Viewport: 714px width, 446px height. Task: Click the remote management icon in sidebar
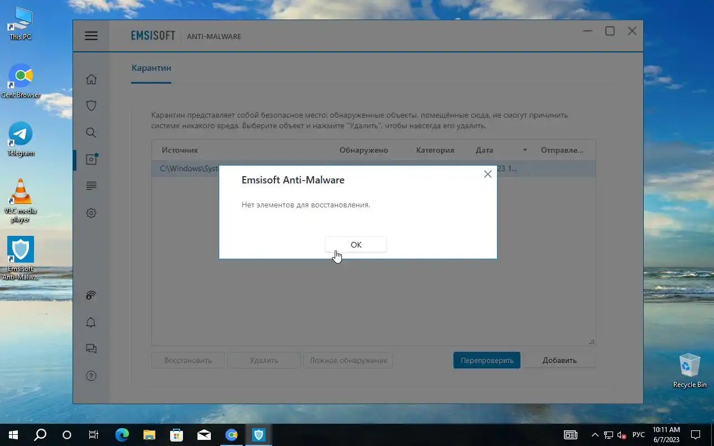click(x=91, y=295)
